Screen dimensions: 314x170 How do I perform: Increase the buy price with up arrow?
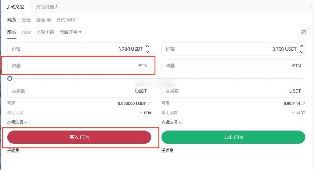[x=148, y=46]
